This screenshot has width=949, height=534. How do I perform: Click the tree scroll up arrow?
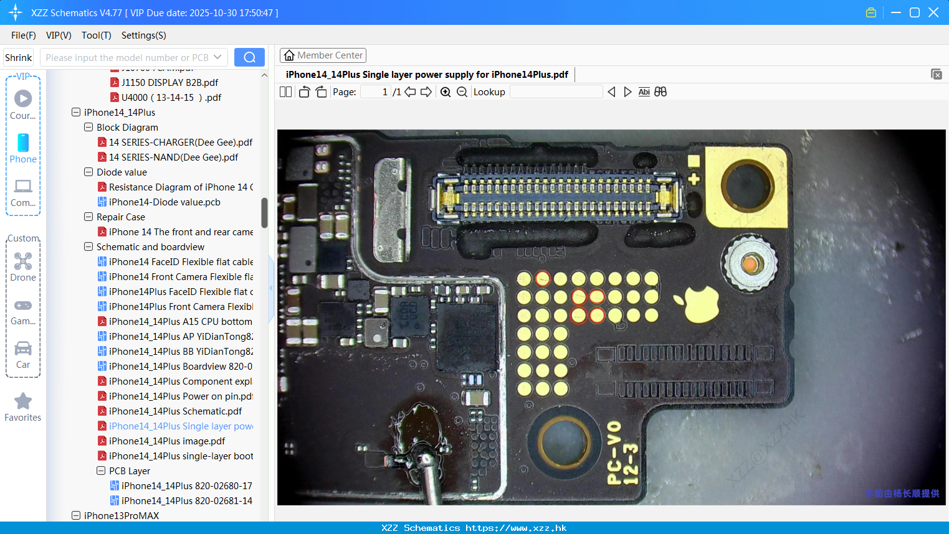tap(264, 75)
